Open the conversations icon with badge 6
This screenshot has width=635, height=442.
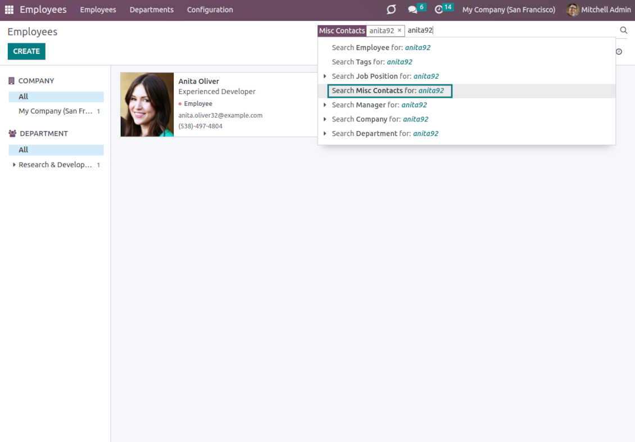coord(413,10)
